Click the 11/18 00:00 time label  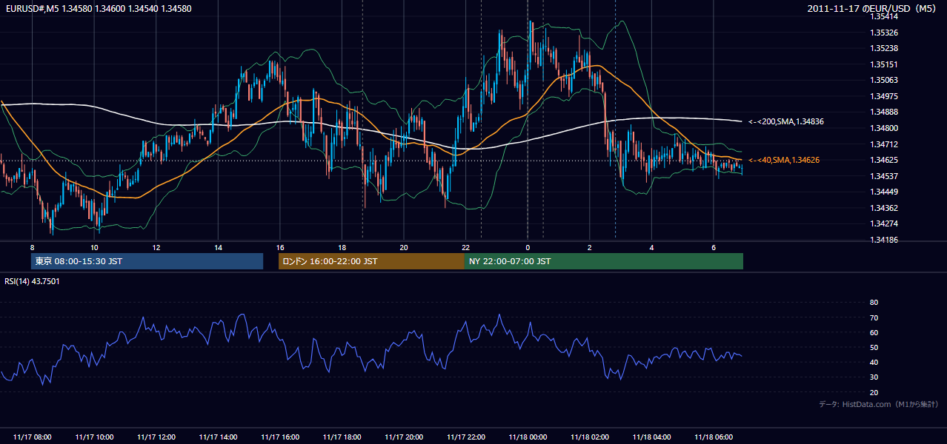[528, 437]
